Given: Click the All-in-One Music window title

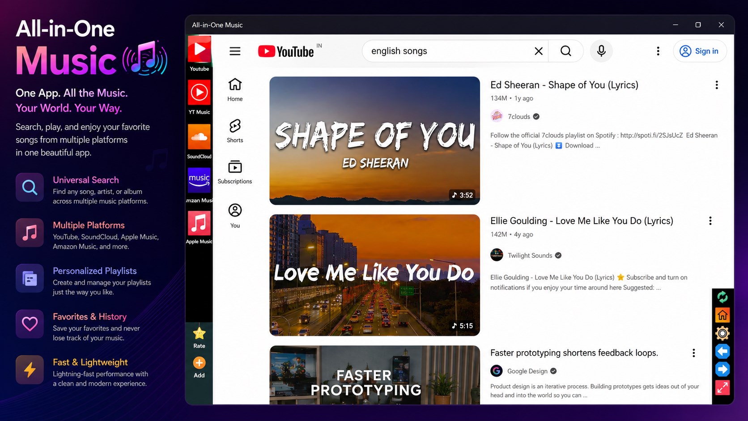Looking at the screenshot, I should click(217, 25).
